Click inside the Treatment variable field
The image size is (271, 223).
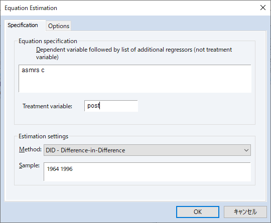(x=111, y=106)
